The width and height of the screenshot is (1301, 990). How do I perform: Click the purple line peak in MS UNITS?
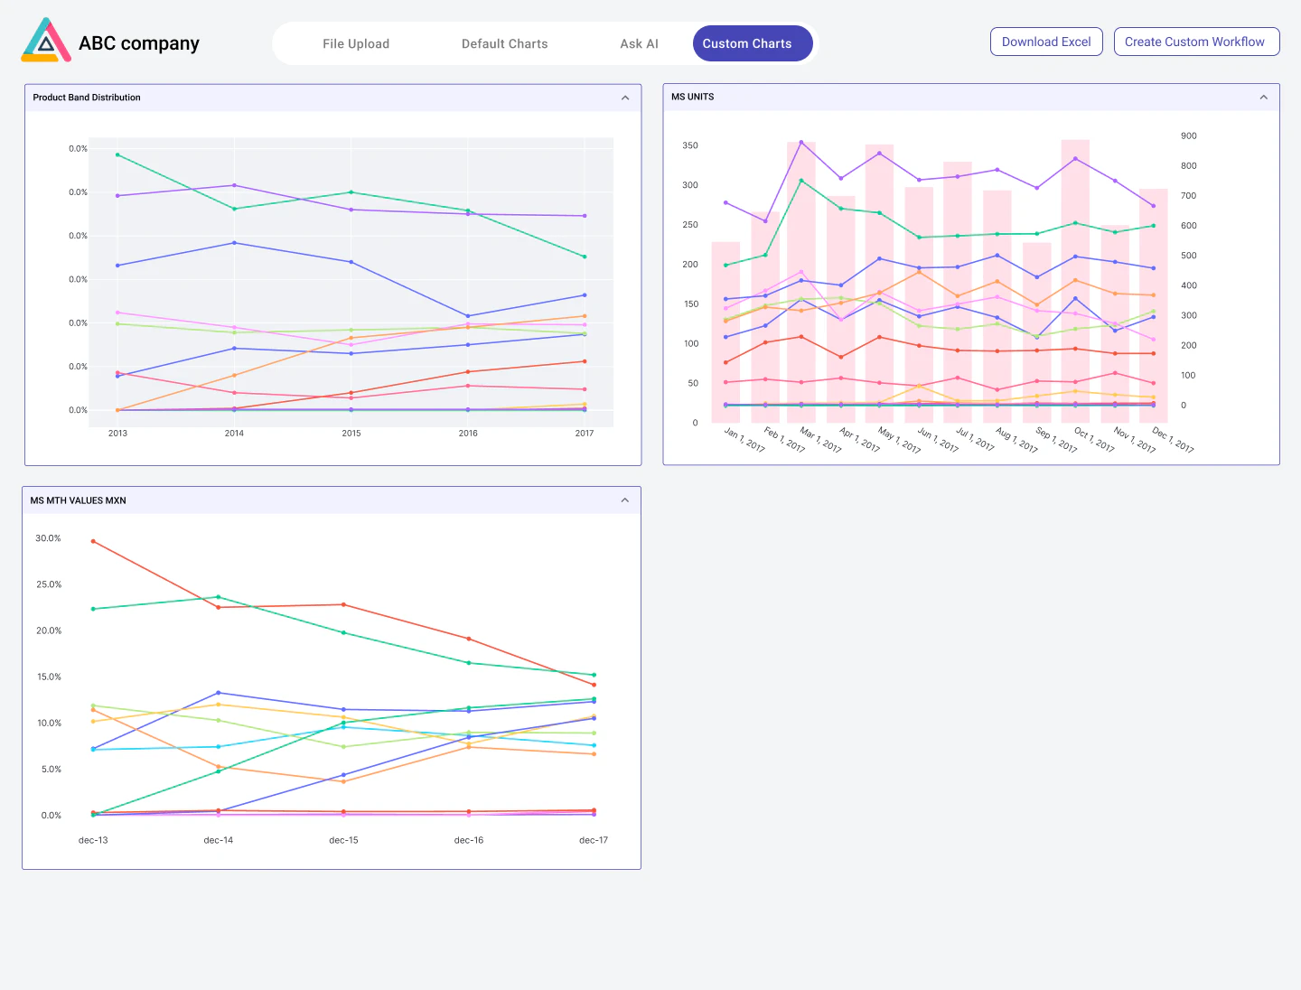click(801, 142)
